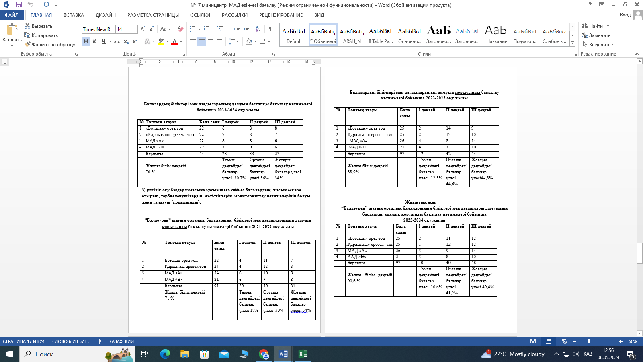Click the proofing errors icon in status bar
Viewport: 643px width, 362px height.
click(x=99, y=341)
